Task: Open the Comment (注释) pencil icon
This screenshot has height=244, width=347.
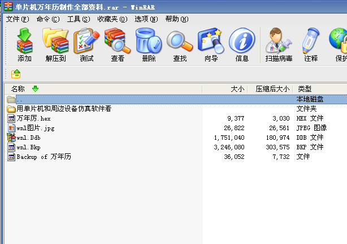Action: 311,41
